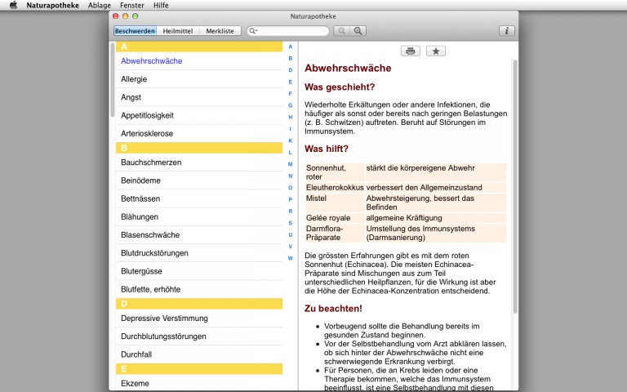
Task: Jump to index letter B
Action: (291, 59)
